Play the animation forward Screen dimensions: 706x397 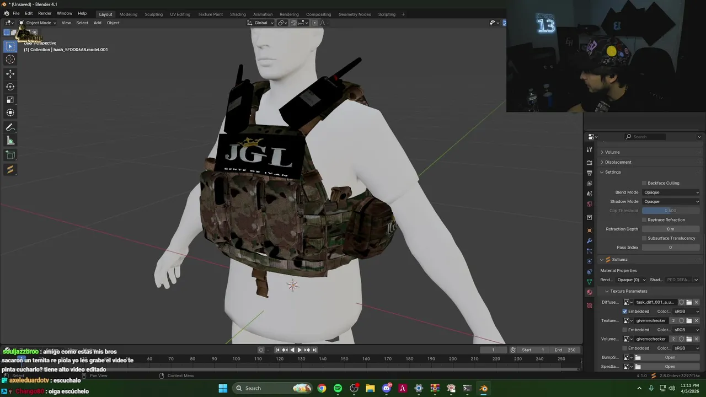[299, 350]
